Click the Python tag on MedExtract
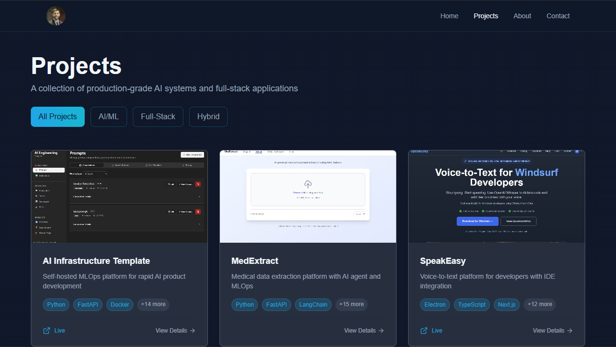The image size is (616, 347). [244, 304]
